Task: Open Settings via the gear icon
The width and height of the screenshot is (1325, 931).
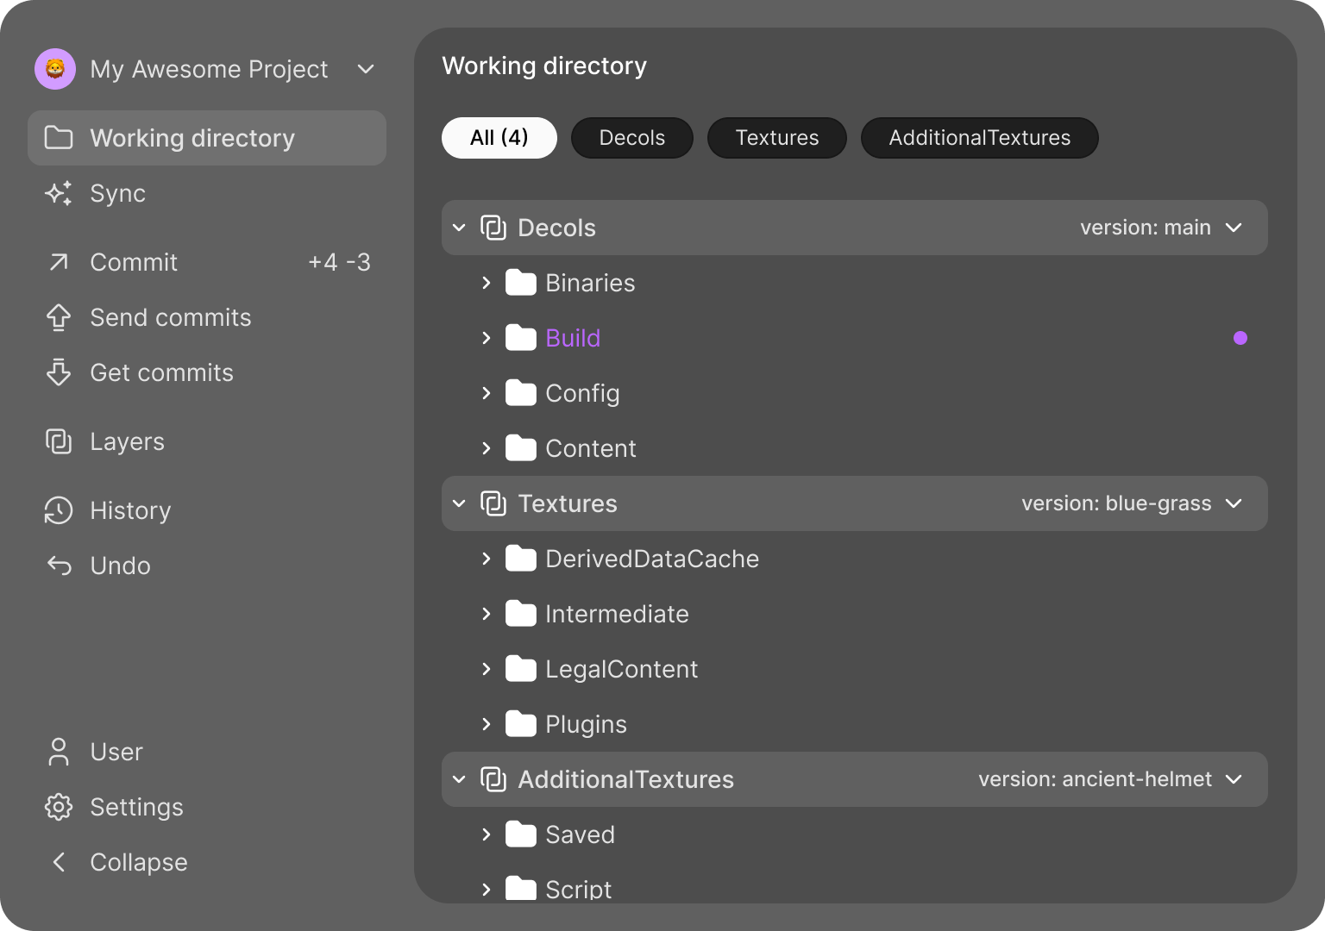Action: pyautogui.click(x=59, y=807)
